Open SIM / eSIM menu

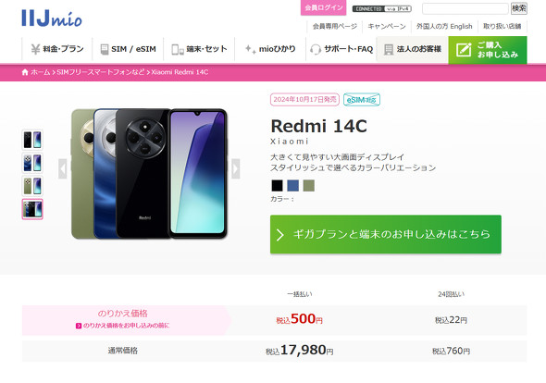coord(128,49)
